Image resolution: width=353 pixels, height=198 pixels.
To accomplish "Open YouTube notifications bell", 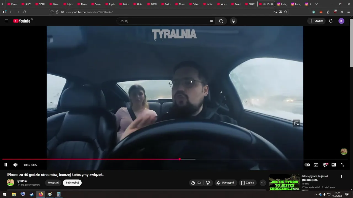I will click(x=331, y=21).
